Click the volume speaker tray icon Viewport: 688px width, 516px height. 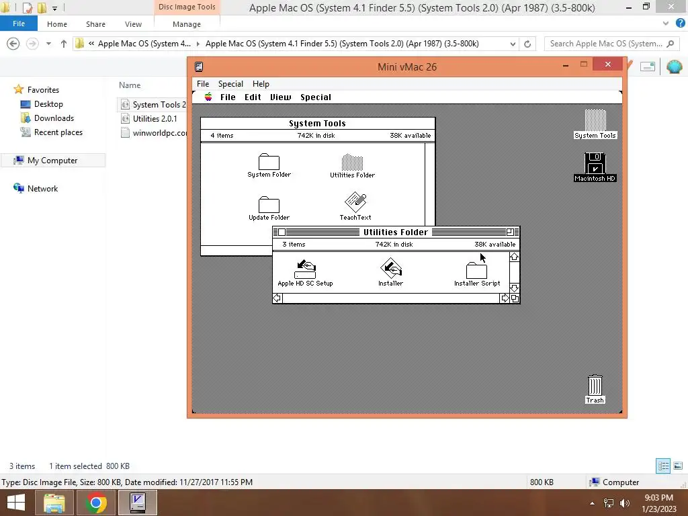pos(624,503)
